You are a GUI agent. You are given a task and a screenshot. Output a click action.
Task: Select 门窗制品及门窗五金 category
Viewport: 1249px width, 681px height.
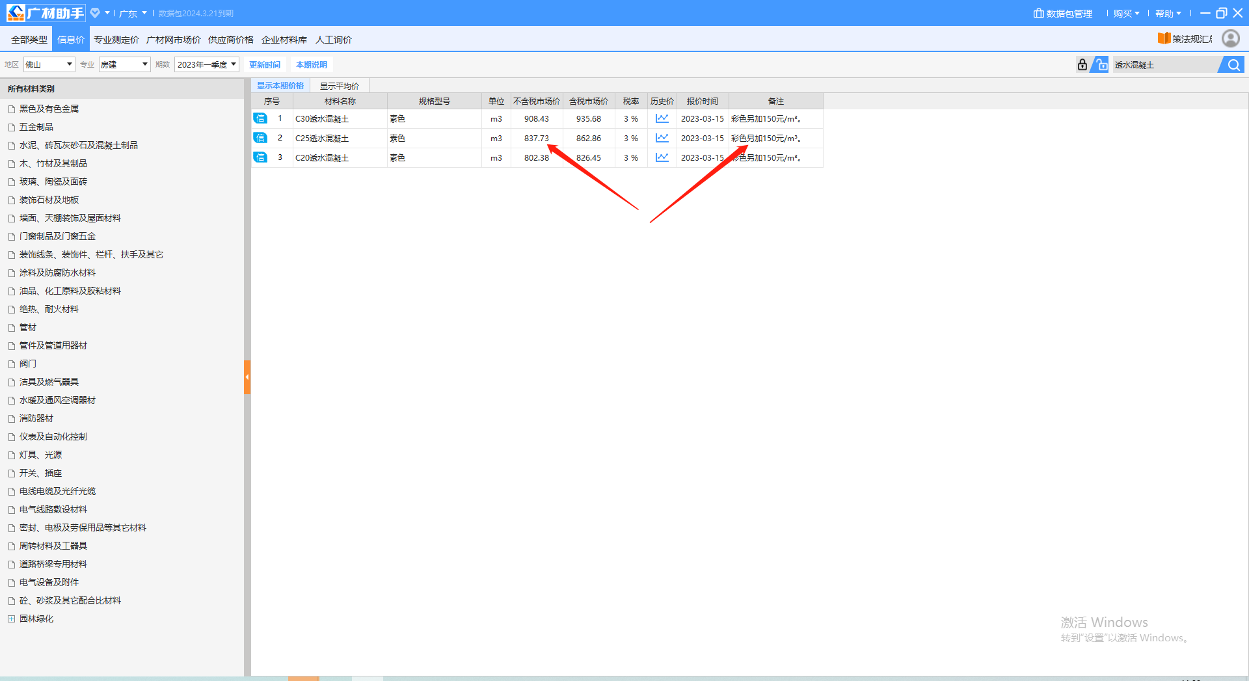57,236
